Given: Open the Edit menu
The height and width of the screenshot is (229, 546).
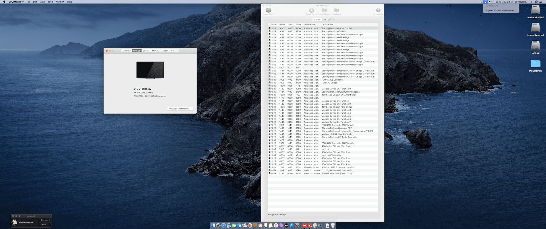Looking at the screenshot, I should pos(35,2).
